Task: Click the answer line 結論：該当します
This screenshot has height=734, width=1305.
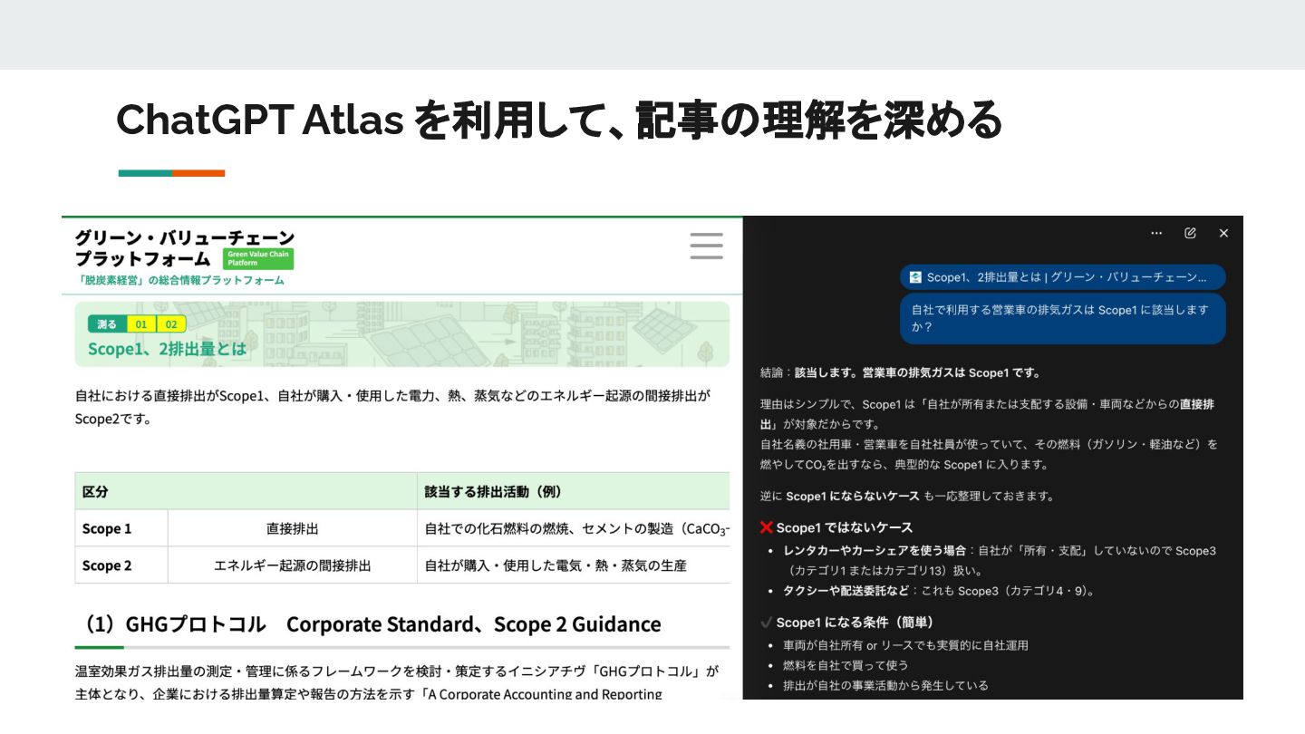Action: point(901,372)
